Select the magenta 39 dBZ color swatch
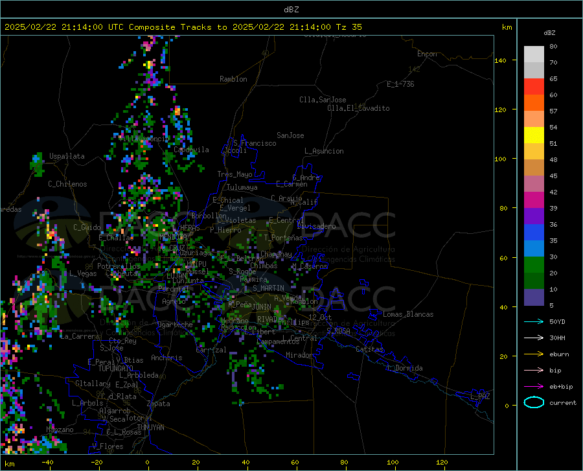Screen dimensions: 583x471 click(534, 200)
